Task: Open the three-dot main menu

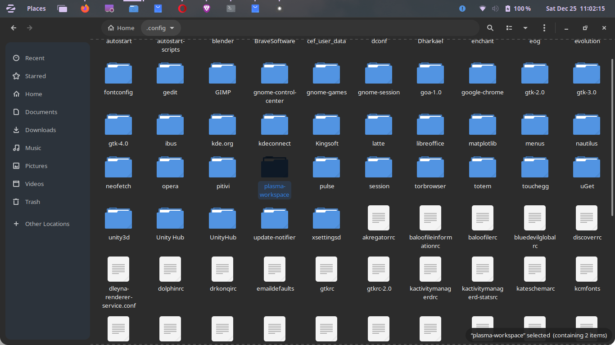Action: (544, 28)
